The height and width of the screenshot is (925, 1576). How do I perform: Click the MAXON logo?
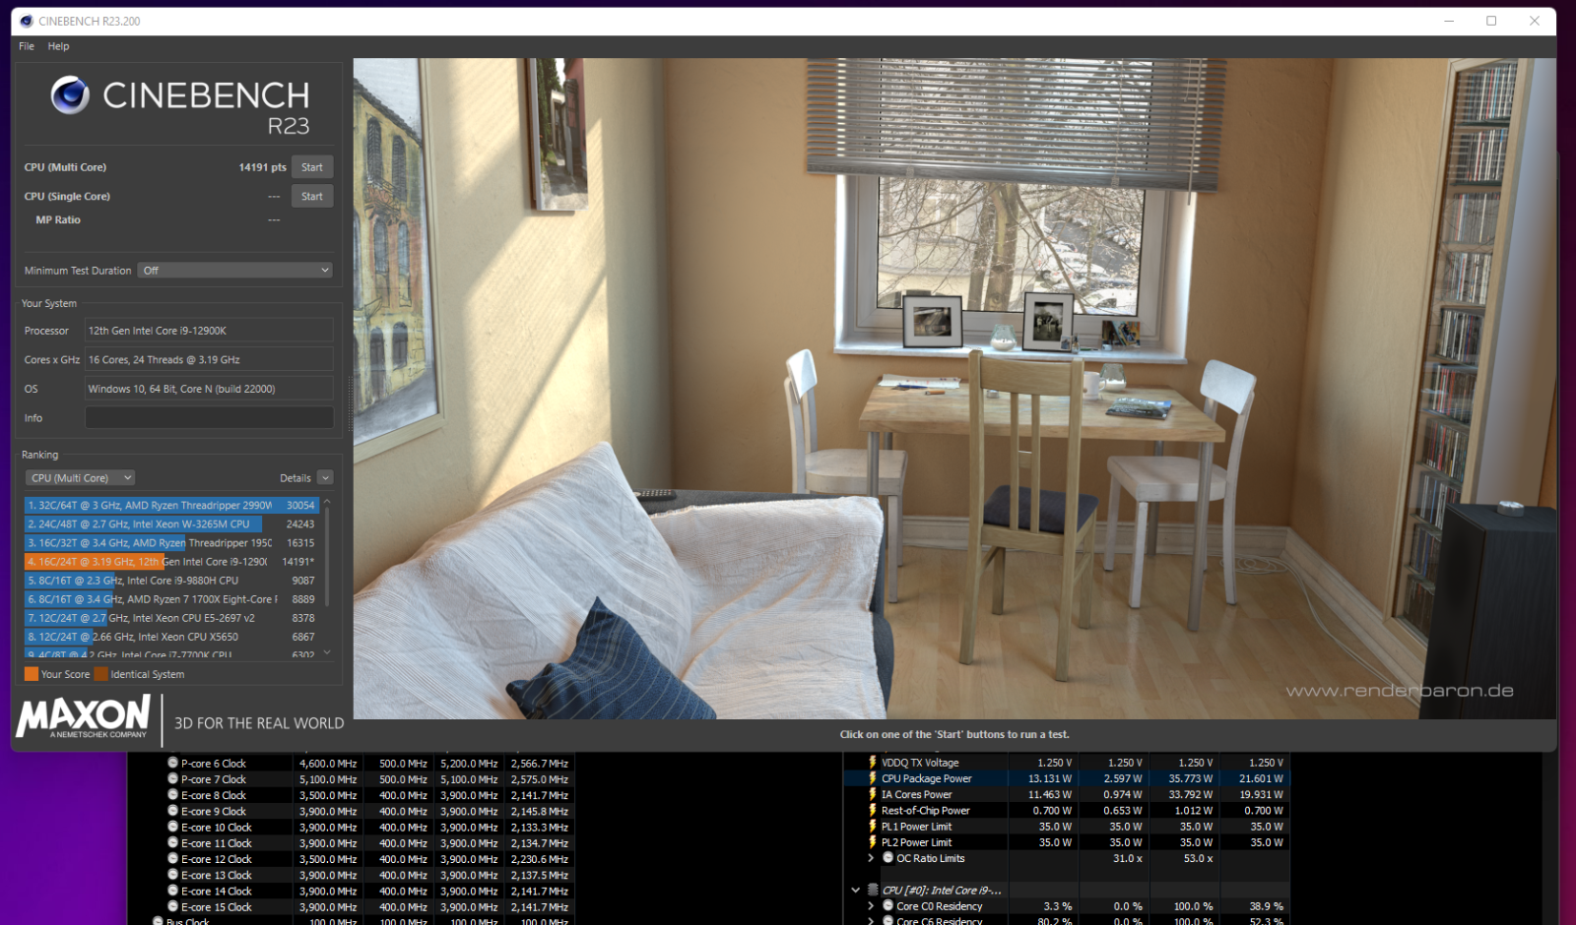[x=83, y=716]
